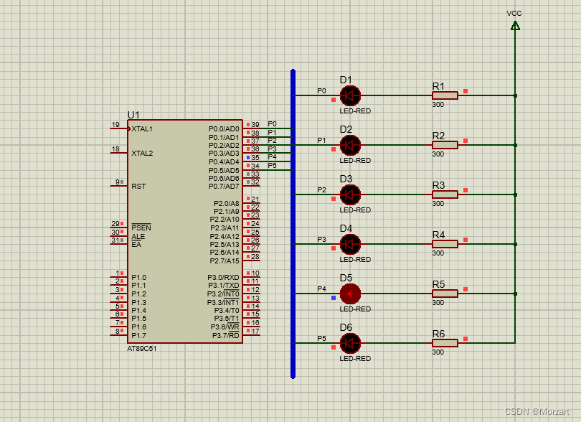Viewport: 581px width, 422px height.
Task: Click the R2 reference label
Action: click(438, 136)
